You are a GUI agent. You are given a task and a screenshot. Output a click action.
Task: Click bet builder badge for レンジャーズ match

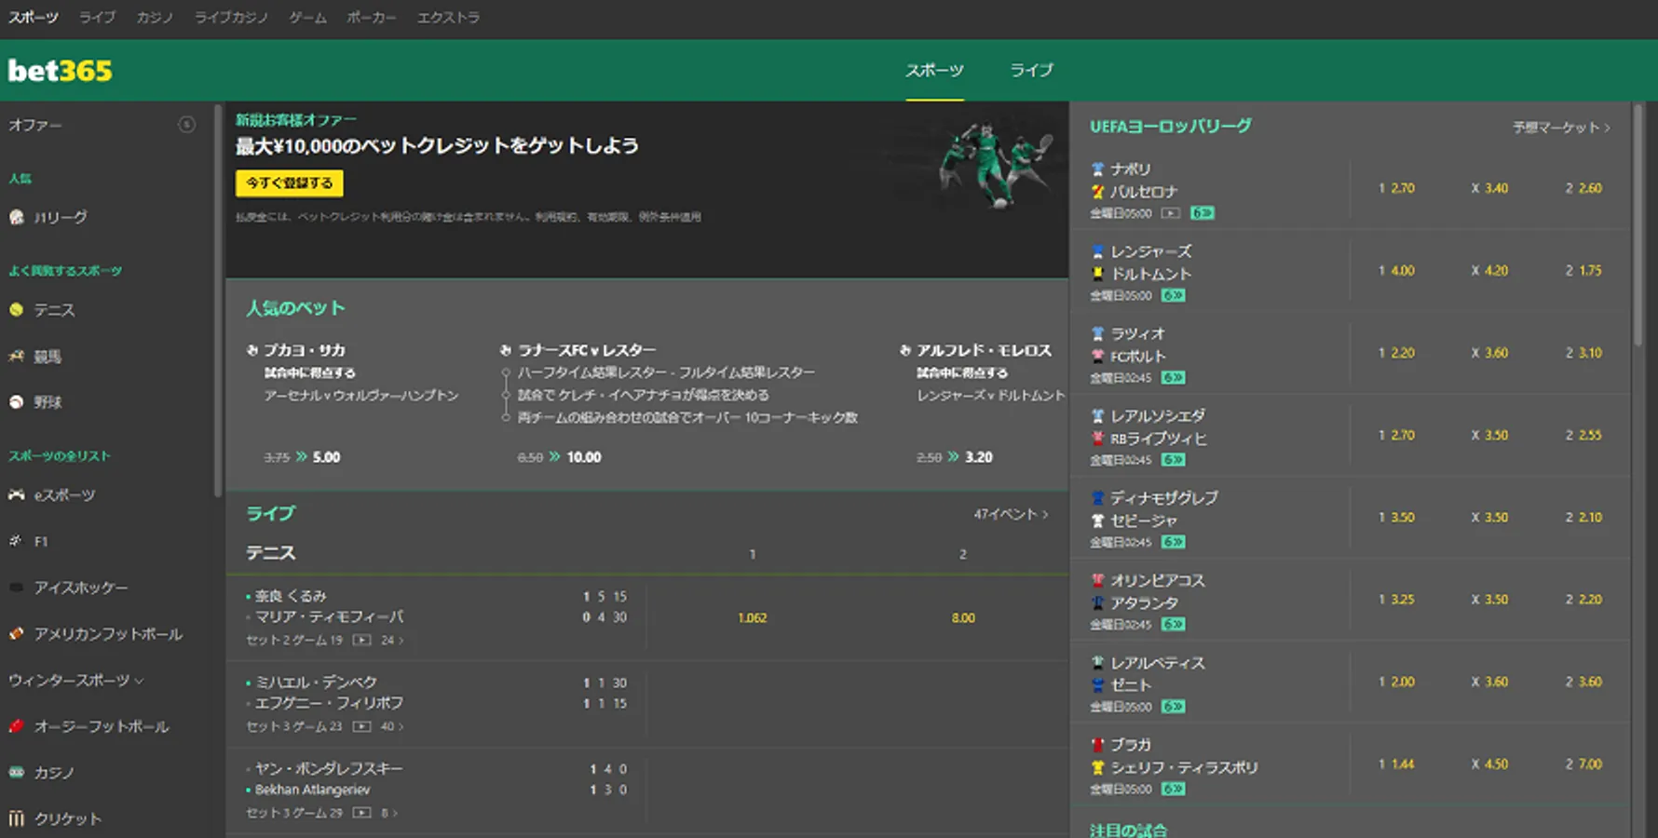point(1173,295)
